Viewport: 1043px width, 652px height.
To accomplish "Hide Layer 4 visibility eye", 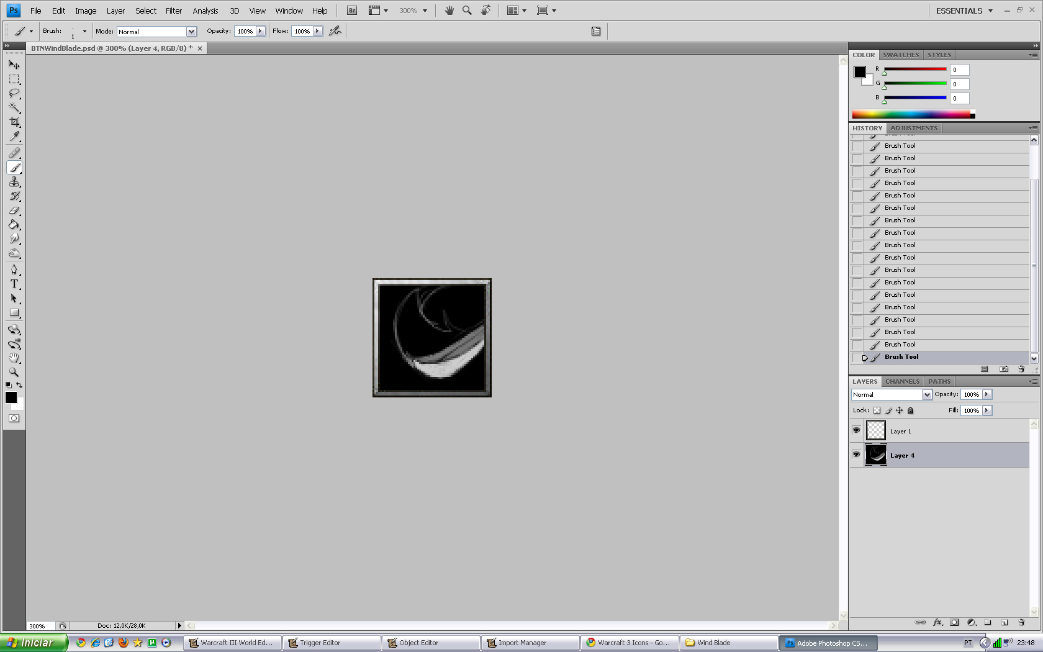I will coord(857,455).
